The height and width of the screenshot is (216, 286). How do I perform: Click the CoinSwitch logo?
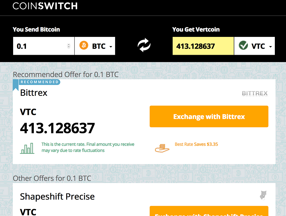pos(45,6)
